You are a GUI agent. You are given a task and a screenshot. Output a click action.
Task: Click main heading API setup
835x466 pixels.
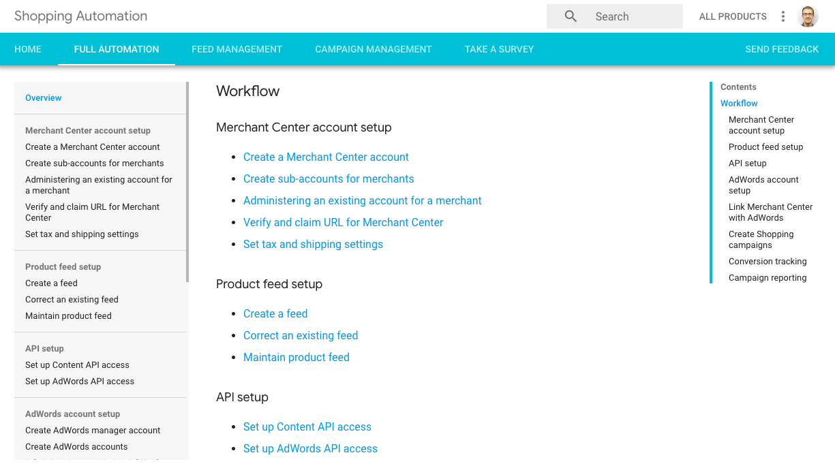point(242,397)
